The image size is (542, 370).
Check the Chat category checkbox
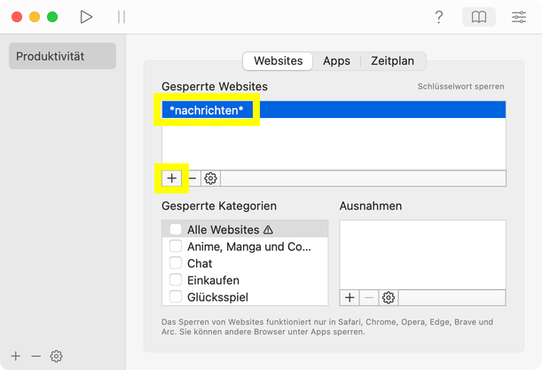pos(176,264)
